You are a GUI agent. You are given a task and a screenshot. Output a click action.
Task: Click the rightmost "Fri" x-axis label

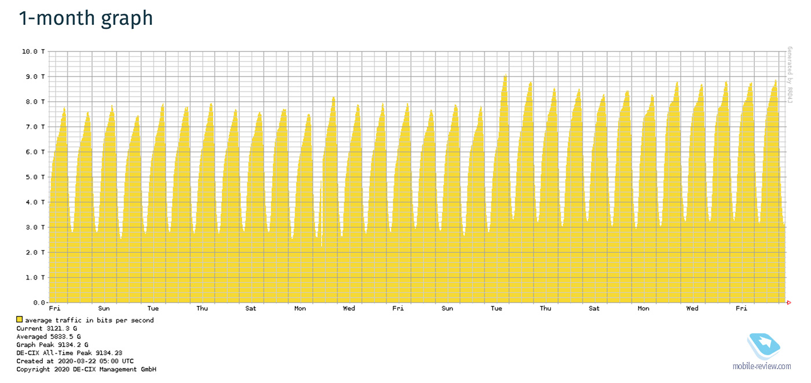[741, 308]
